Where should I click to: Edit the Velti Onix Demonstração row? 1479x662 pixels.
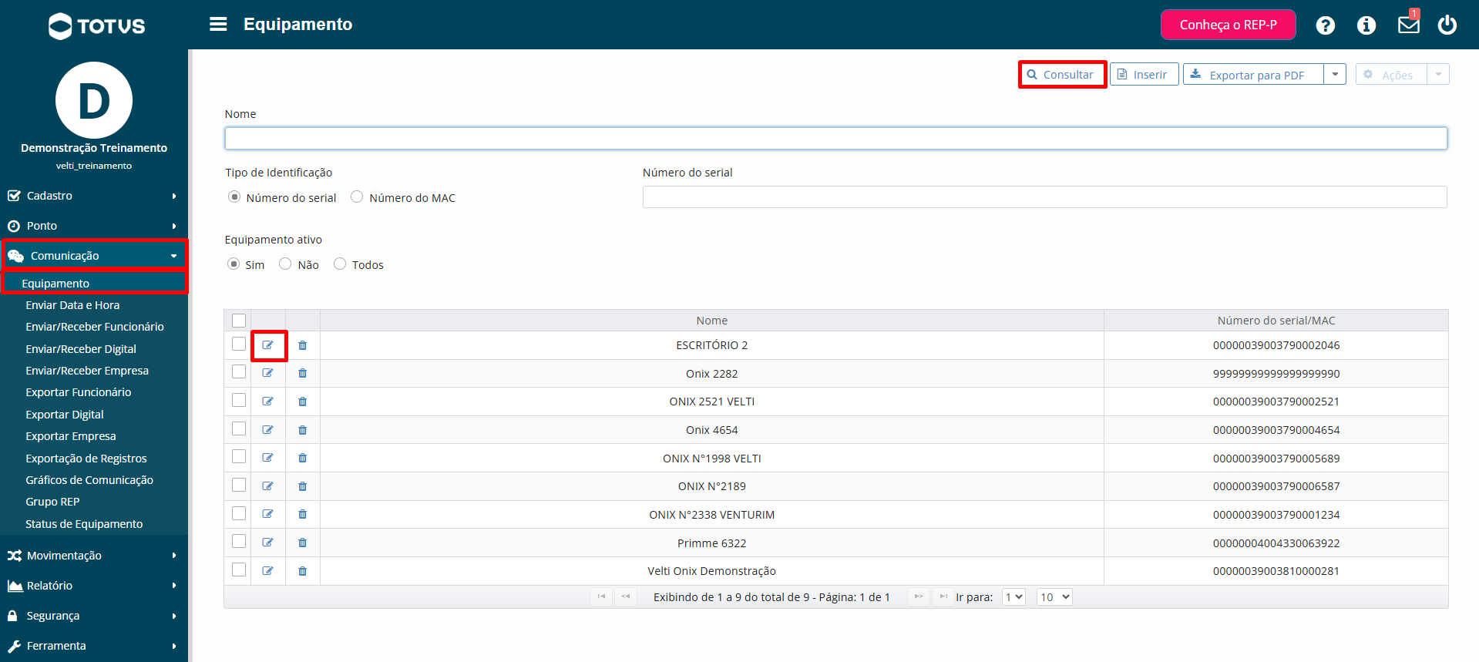click(267, 571)
